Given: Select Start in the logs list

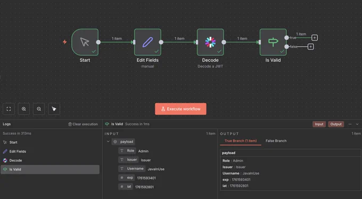Looking at the screenshot, I should [50, 143].
